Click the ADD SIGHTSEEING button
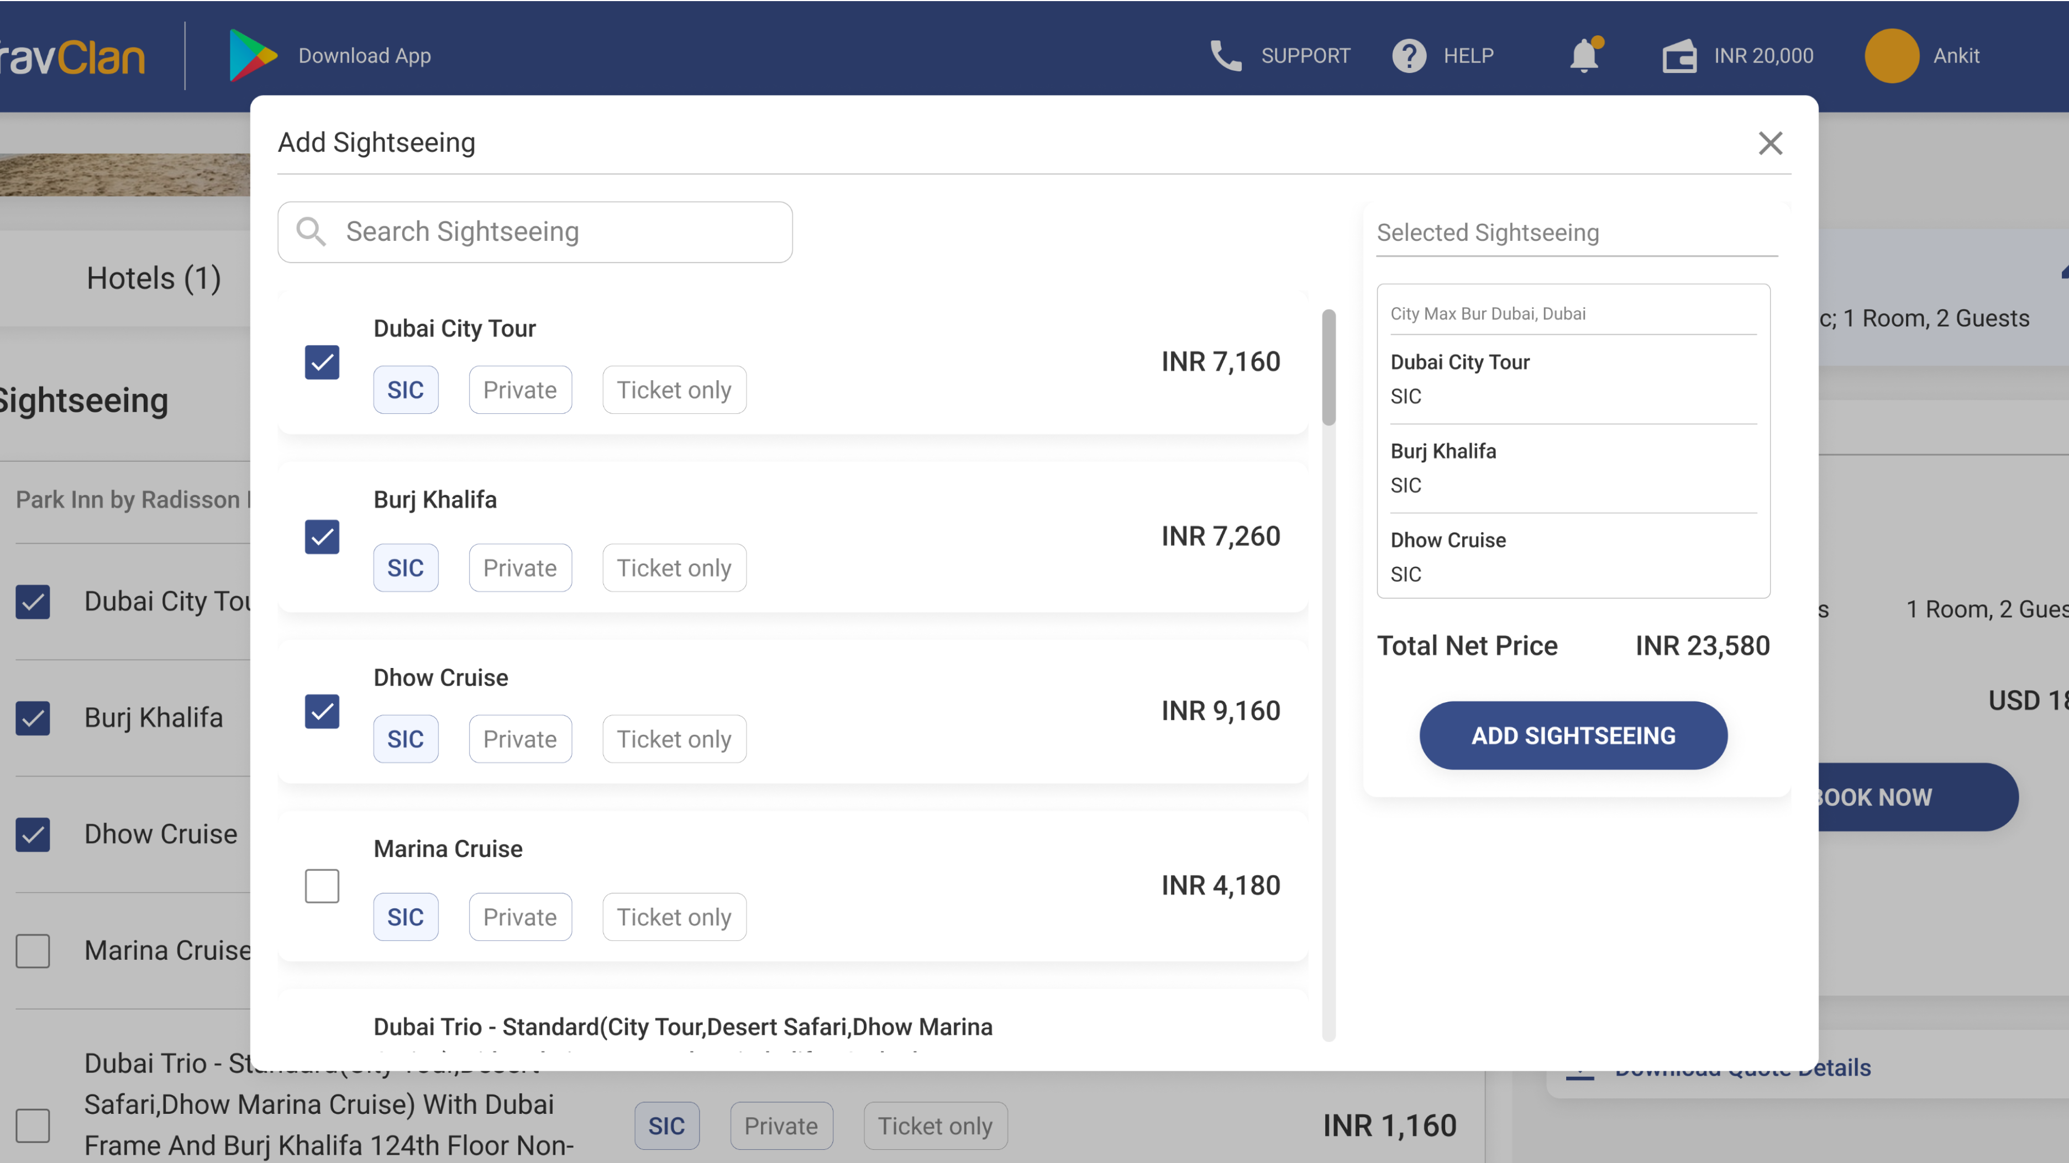This screenshot has height=1163, width=2069. point(1573,736)
